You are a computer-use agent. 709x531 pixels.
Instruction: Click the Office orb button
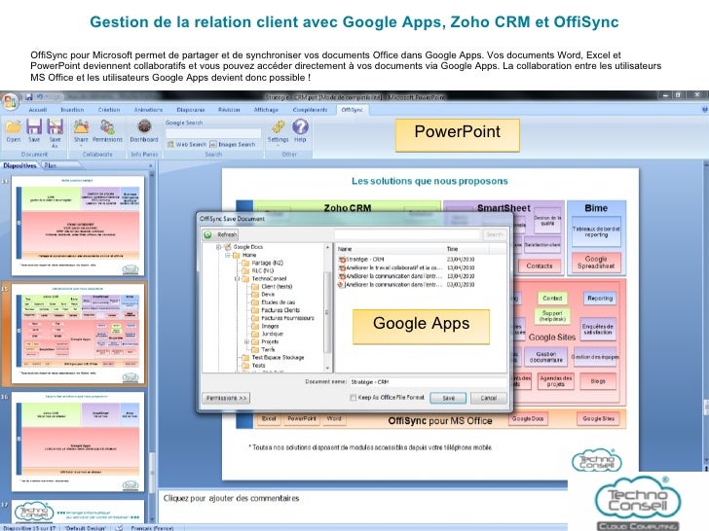10,101
